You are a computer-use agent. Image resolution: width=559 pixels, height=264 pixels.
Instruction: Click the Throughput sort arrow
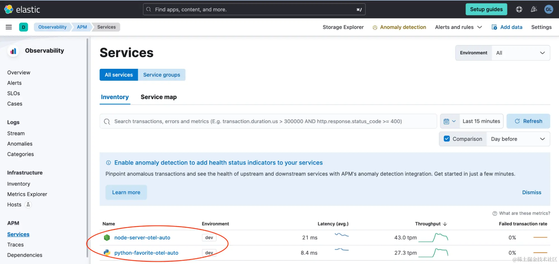coord(445,224)
